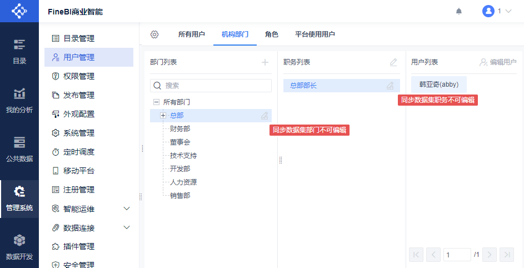Open the settings gear before the tabs
This screenshot has width=524, height=268.
(154, 34)
